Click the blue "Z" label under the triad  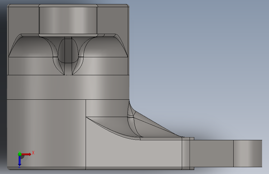tap(20, 167)
